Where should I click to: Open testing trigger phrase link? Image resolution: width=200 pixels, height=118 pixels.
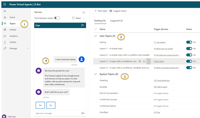pyautogui.click(x=160, y=42)
